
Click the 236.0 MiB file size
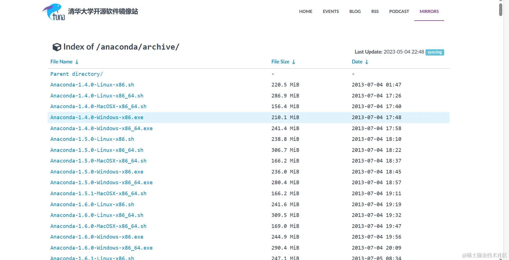pos(285,172)
